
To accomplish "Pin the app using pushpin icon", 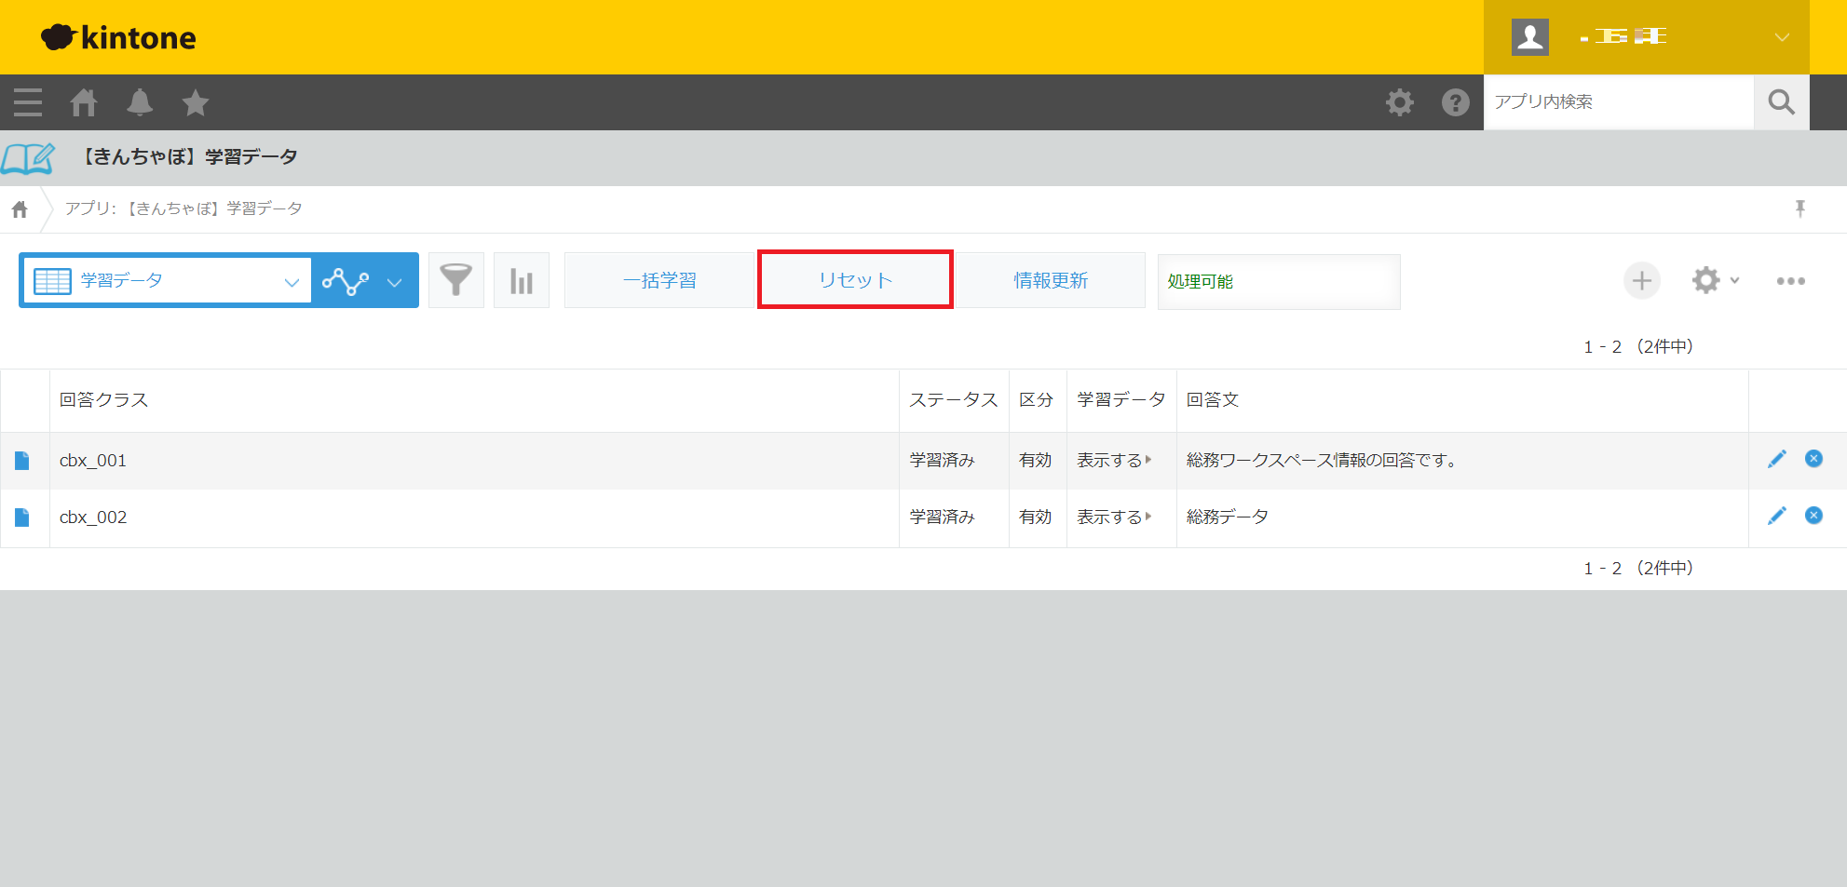I will tap(1799, 208).
